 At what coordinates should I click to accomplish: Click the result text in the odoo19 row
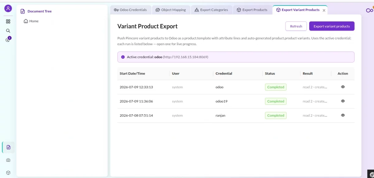tap(315, 101)
